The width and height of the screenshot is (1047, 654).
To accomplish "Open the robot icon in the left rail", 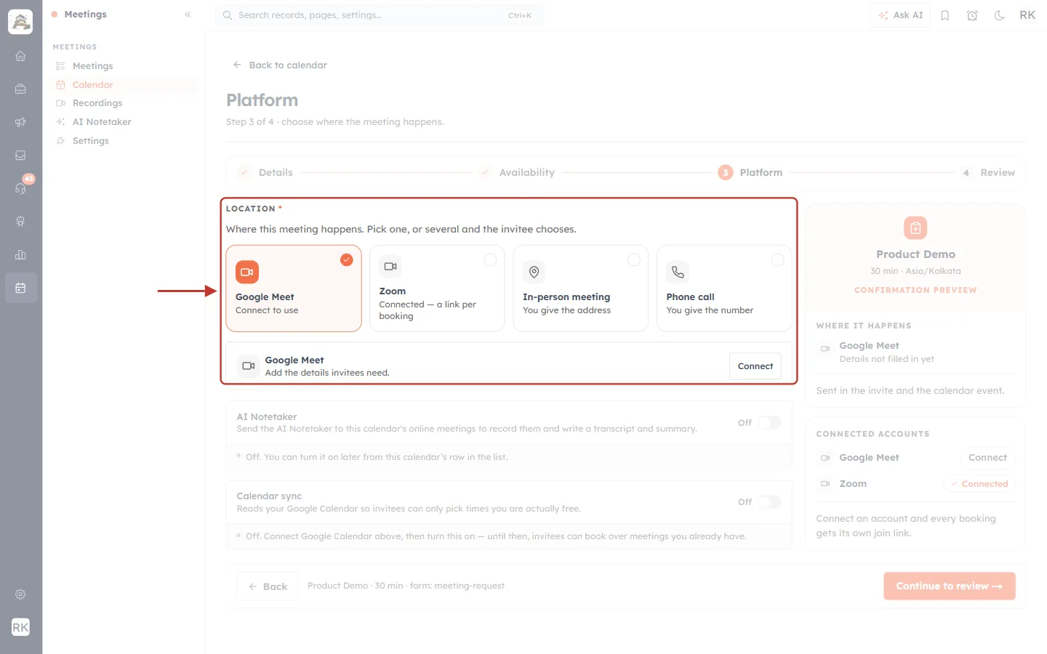I will tap(20, 222).
